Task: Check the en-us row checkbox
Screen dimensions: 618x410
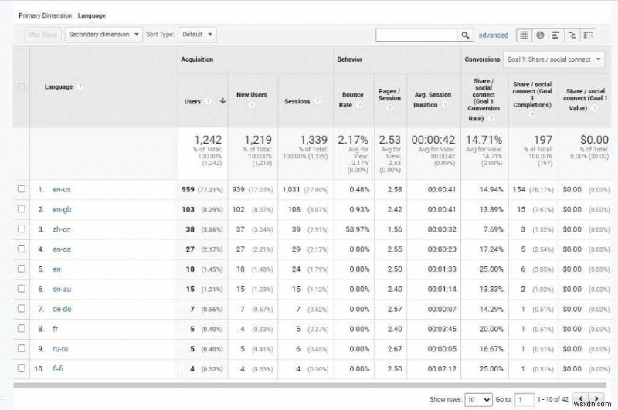Action: (x=22, y=189)
